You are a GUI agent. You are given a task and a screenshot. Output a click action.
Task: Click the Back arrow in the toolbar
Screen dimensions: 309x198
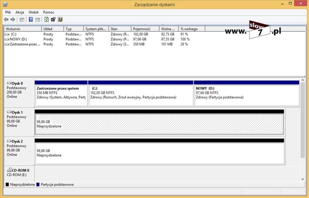(6, 19)
